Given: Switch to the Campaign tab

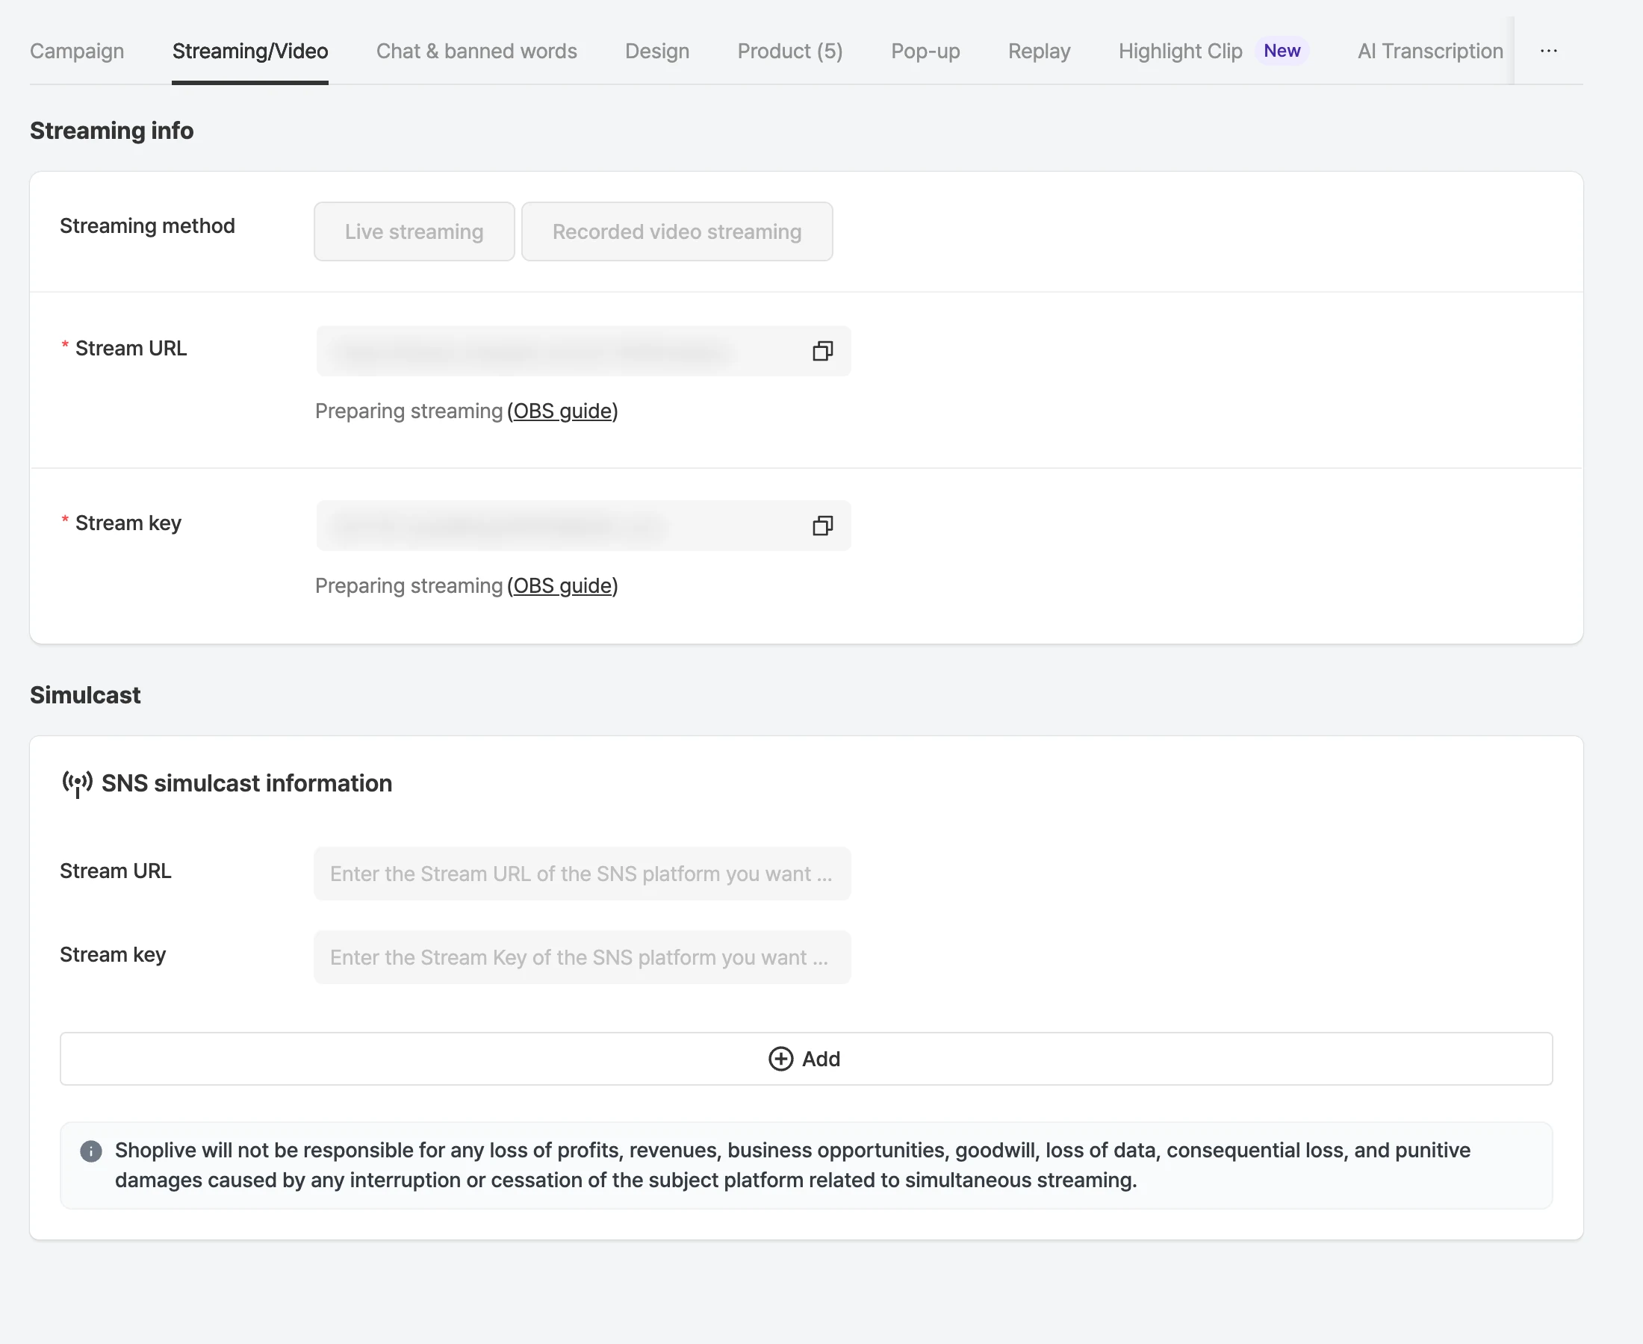Looking at the screenshot, I should [x=77, y=51].
